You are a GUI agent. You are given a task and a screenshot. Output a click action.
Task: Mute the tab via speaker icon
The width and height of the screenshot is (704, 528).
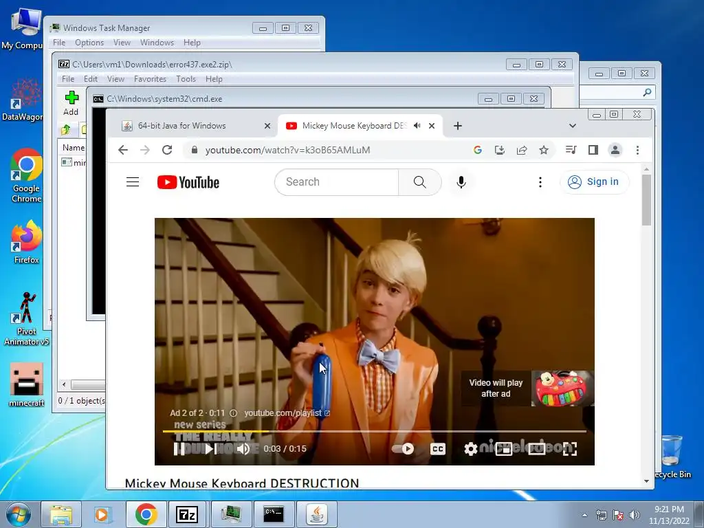tap(417, 126)
